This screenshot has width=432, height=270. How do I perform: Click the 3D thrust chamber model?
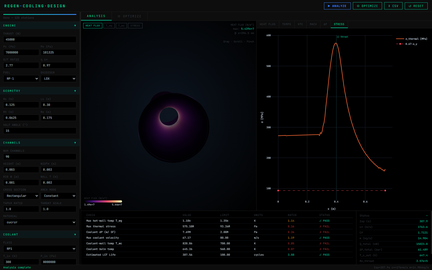pos(174,127)
